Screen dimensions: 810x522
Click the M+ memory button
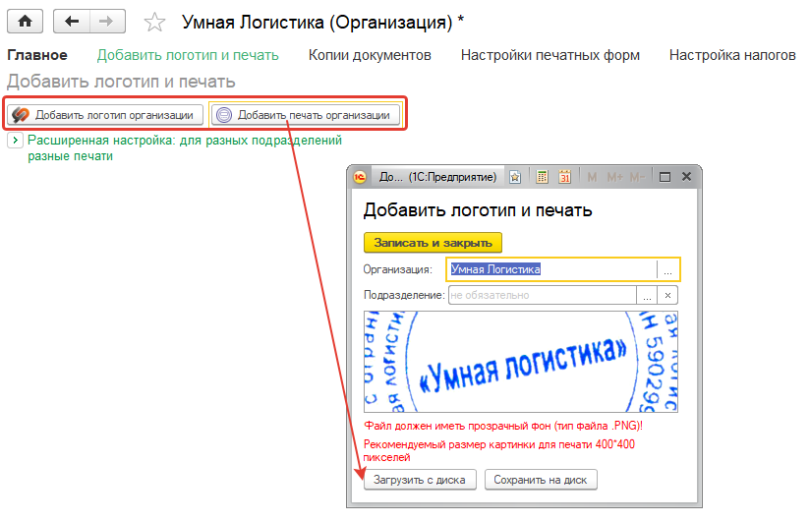tap(614, 177)
